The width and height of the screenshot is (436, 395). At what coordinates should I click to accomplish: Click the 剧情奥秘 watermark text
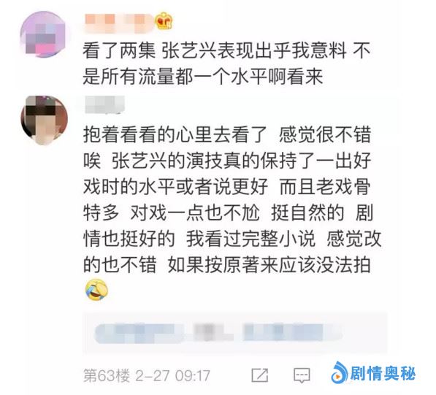click(383, 373)
